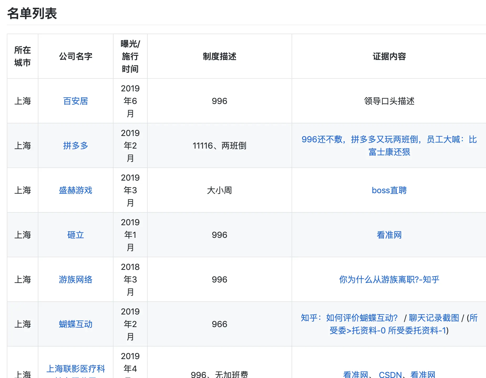Click the 上海 cell in the 百安居 row
Viewport: 486px width, 378px height.
tap(23, 101)
